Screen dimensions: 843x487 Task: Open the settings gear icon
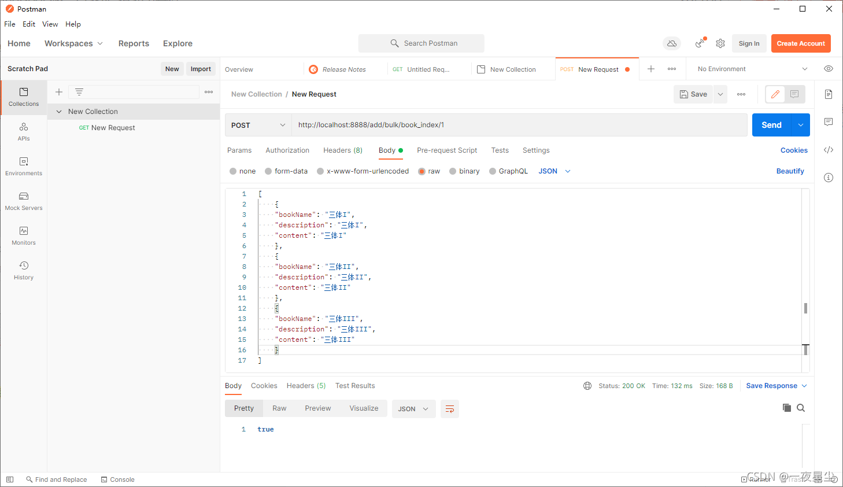click(720, 43)
